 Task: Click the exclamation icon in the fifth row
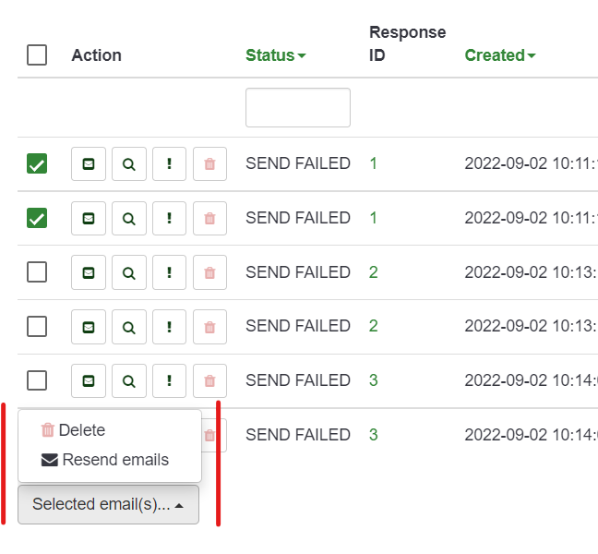point(169,380)
